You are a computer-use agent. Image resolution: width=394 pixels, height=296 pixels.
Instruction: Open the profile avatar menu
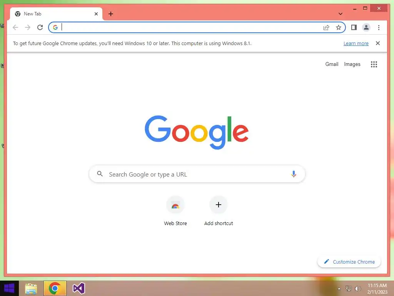point(366,27)
